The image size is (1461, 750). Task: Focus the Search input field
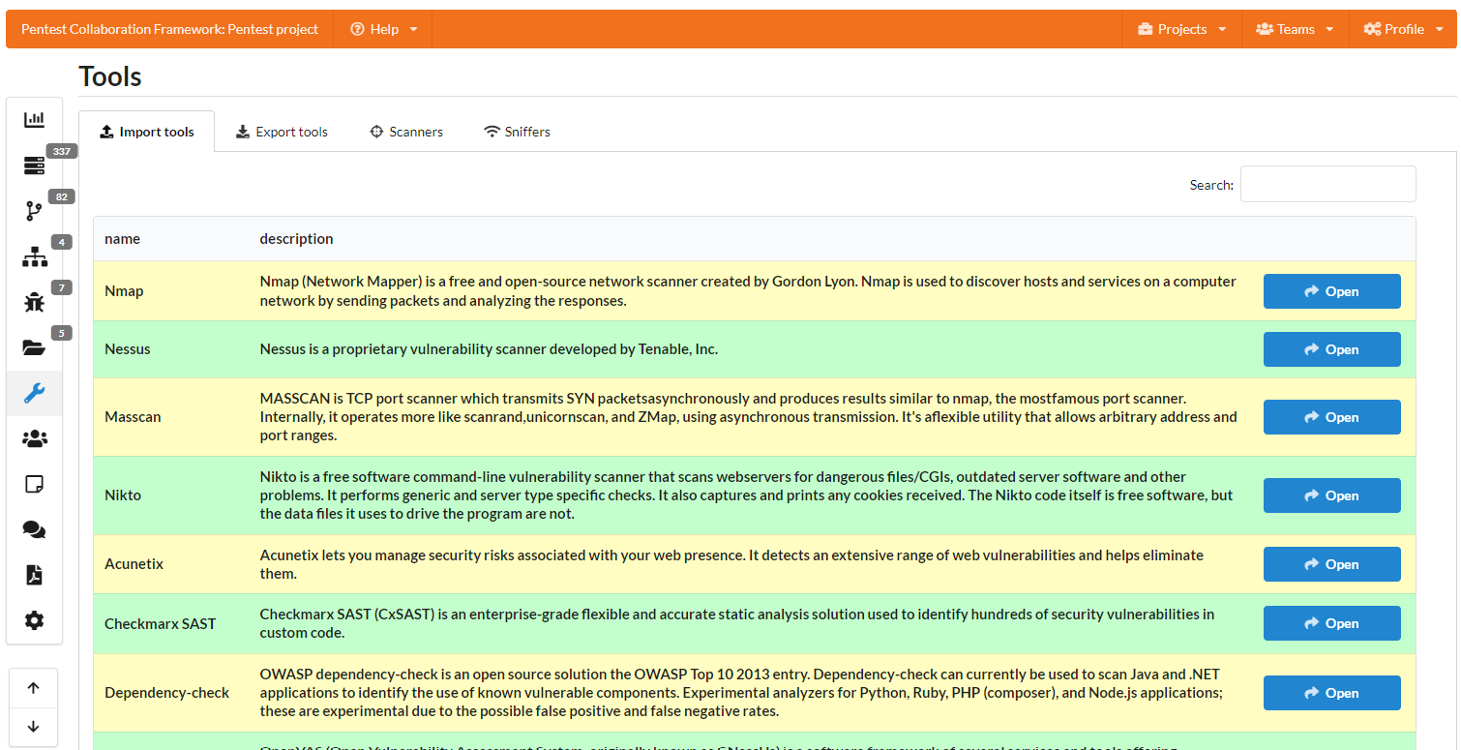[1327, 184]
